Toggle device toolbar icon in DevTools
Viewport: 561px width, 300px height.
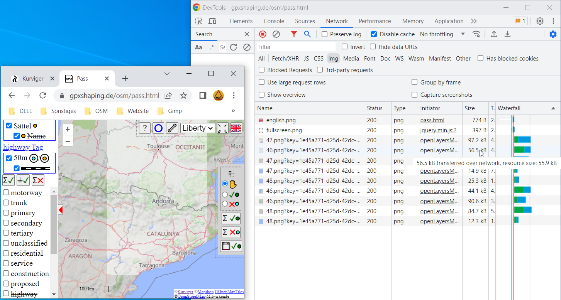coord(212,21)
